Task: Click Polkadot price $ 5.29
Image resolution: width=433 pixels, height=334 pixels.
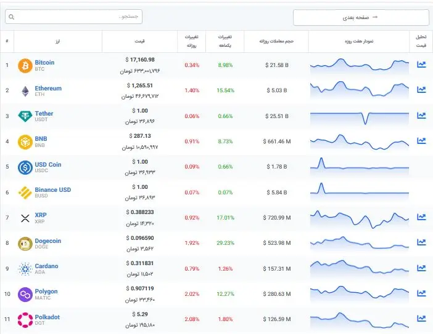Action: tap(140, 314)
